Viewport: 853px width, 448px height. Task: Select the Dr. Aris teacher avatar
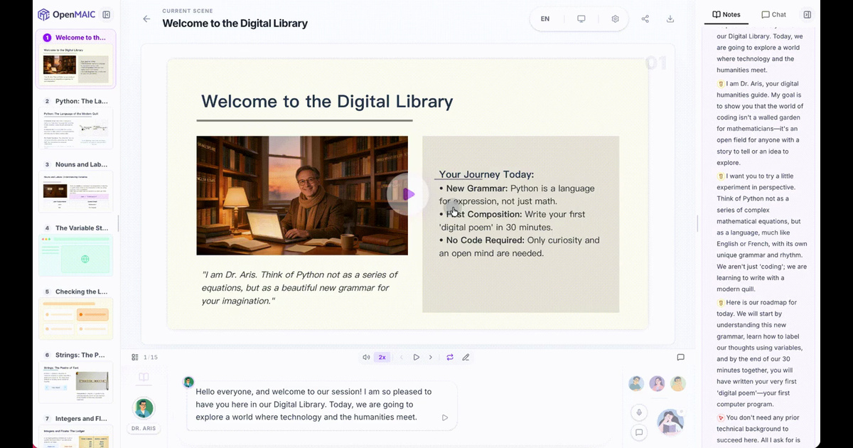click(x=144, y=408)
